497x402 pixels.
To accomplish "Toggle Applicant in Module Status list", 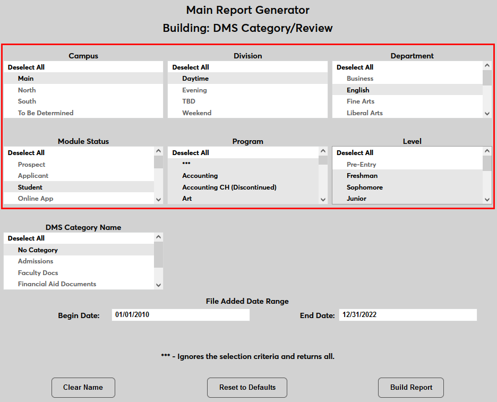I will click(33, 176).
